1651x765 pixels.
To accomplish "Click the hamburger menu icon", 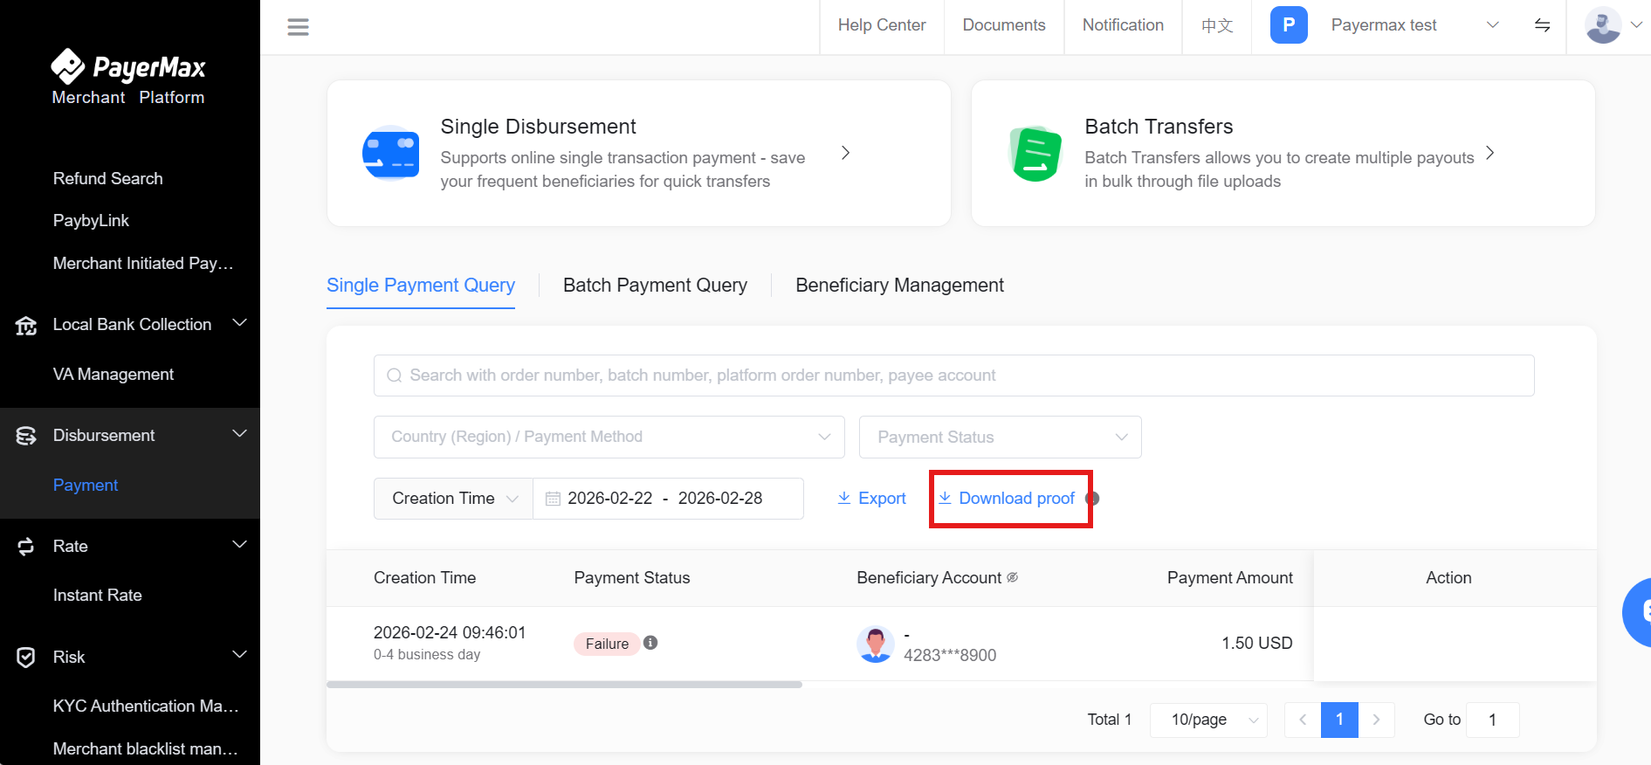I will coord(298,27).
